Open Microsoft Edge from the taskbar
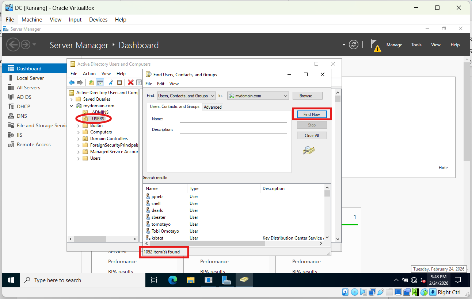This screenshot has height=299, width=472. [x=172, y=280]
